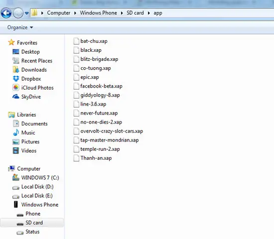
Task: Open Status under Windows Phone
Action: click(x=32, y=232)
